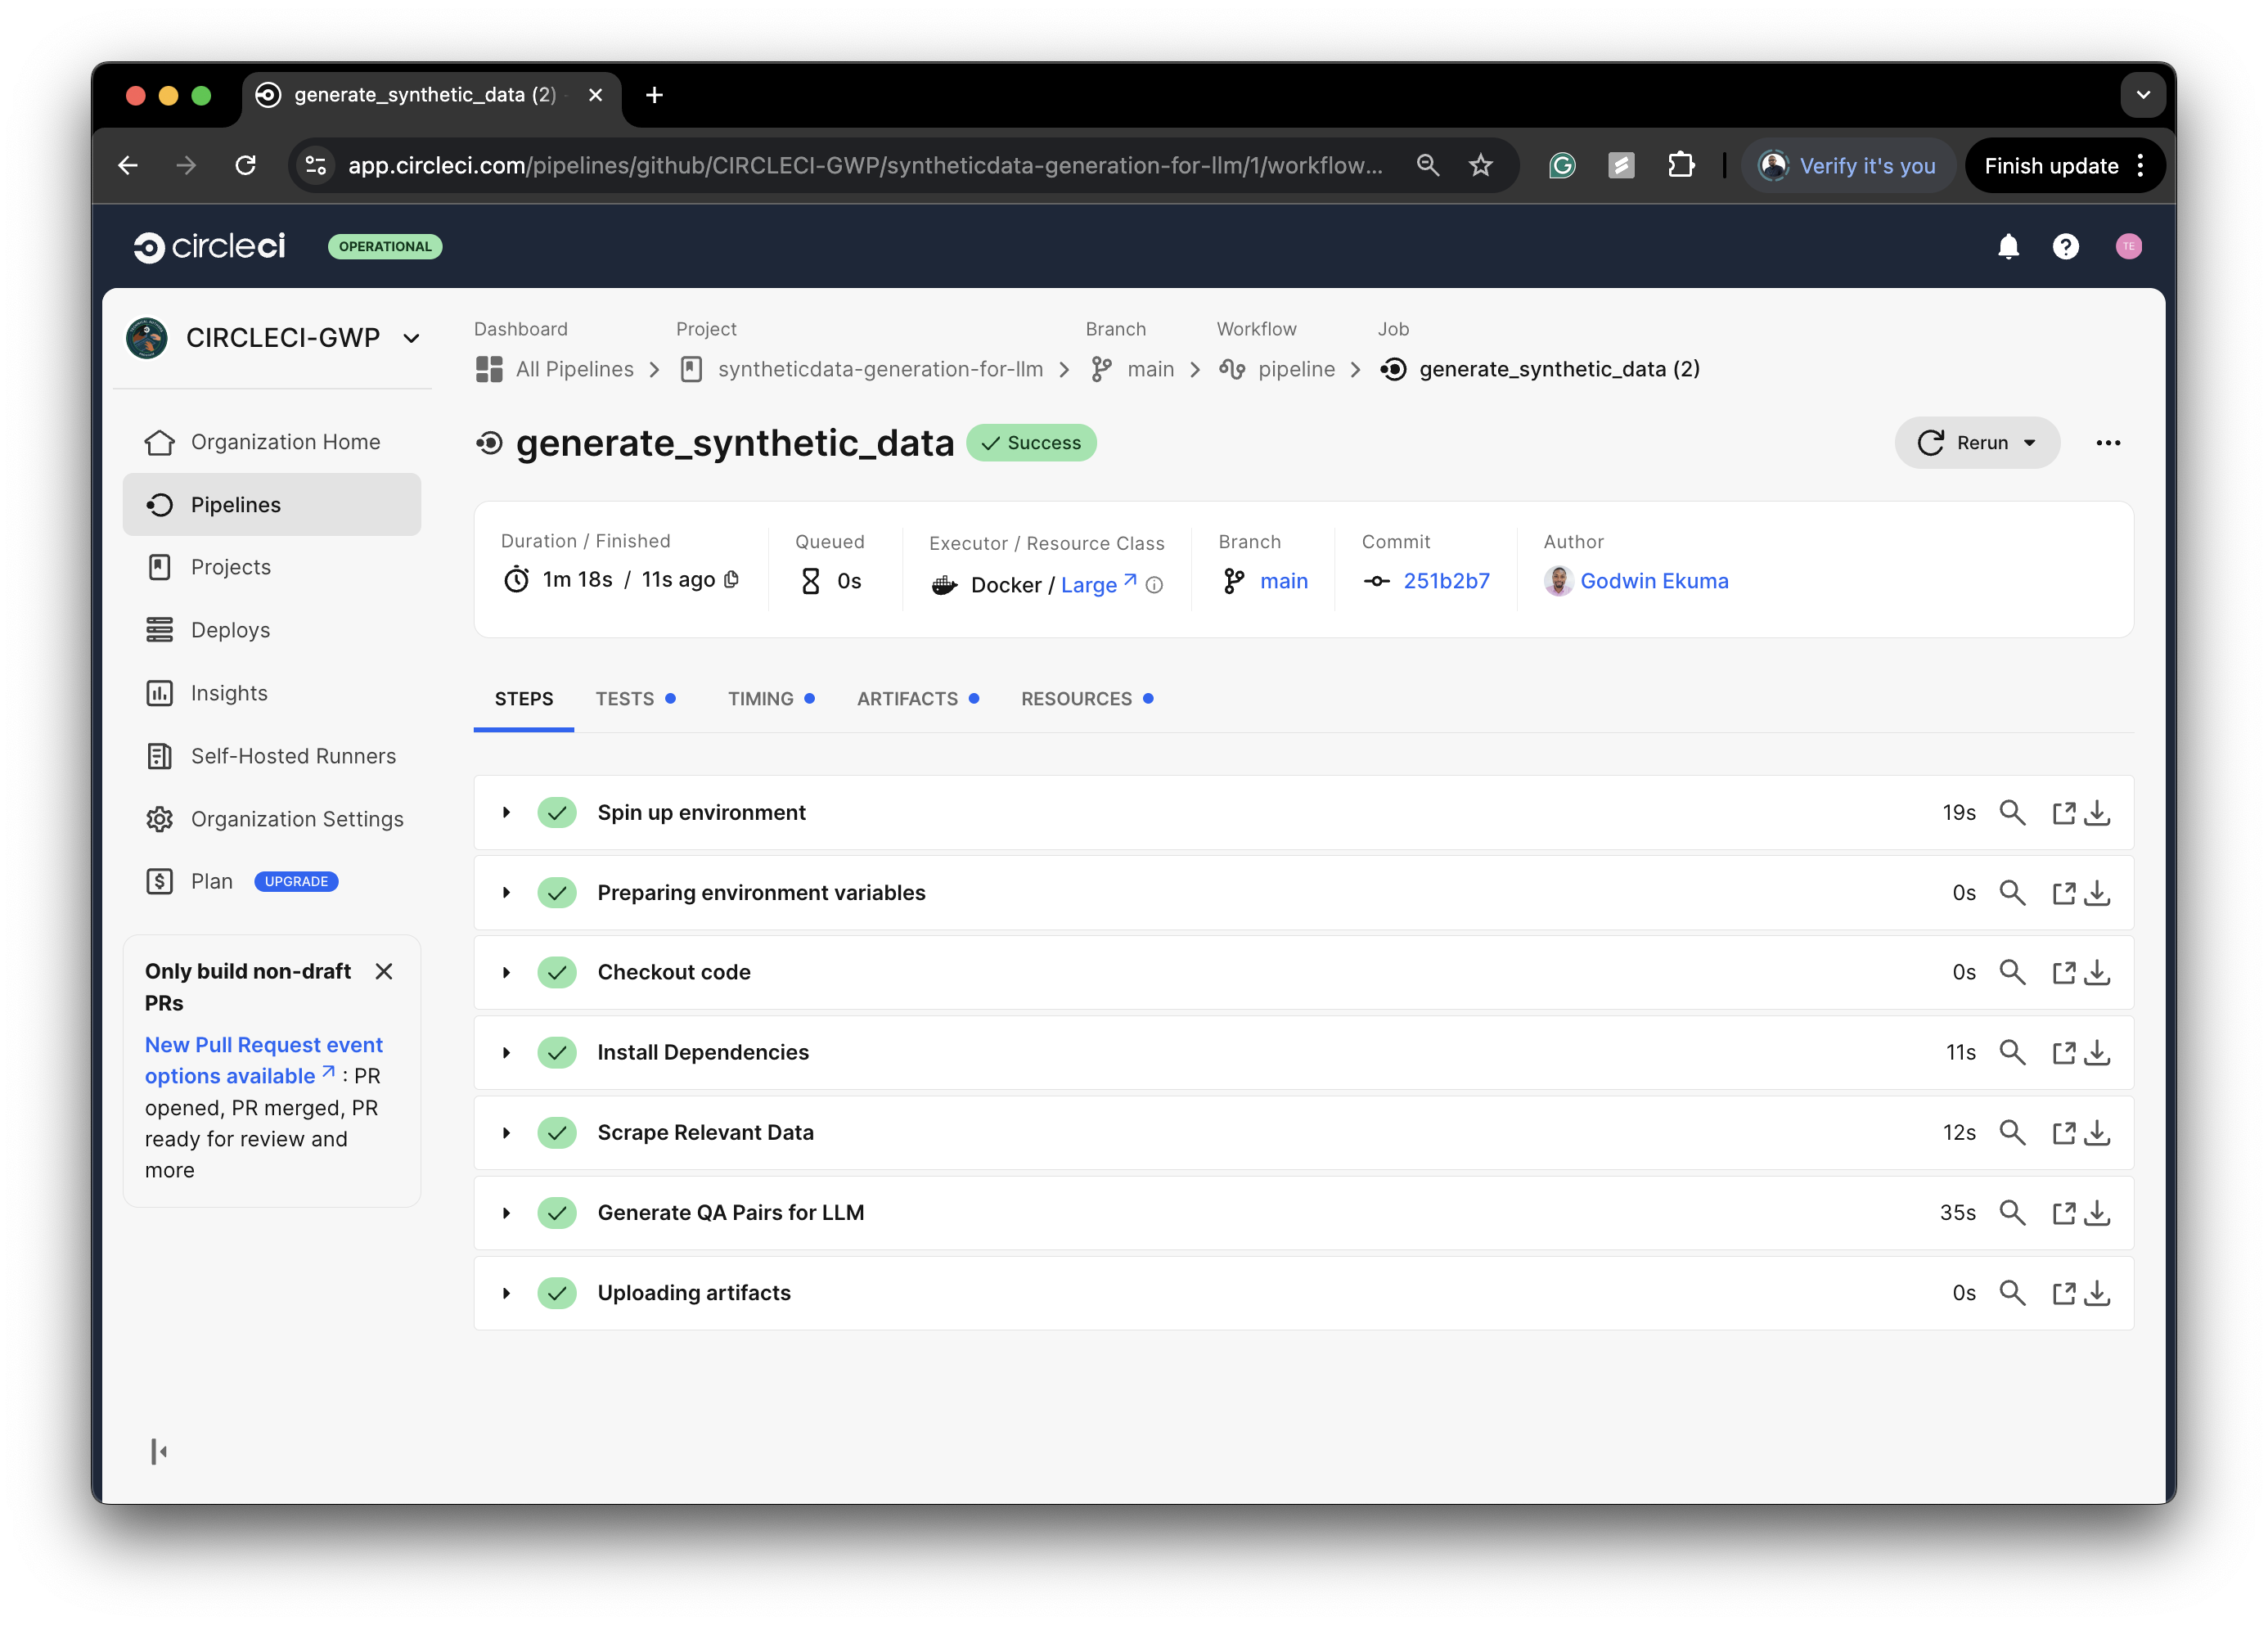2268x1625 pixels.
Task: Search the Install Dependencies step output
Action: tap(2012, 1052)
